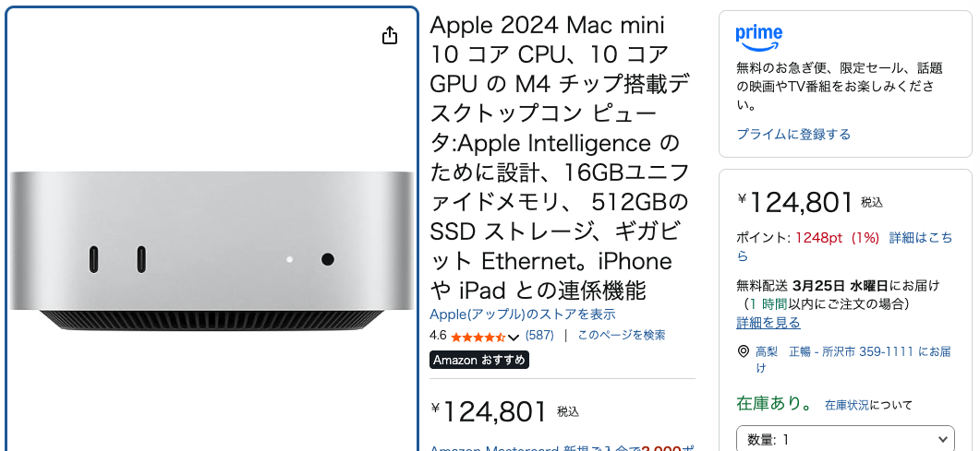The image size is (980, 451).
Task: Expand the rating breakdown chevron
Action: tap(514, 337)
